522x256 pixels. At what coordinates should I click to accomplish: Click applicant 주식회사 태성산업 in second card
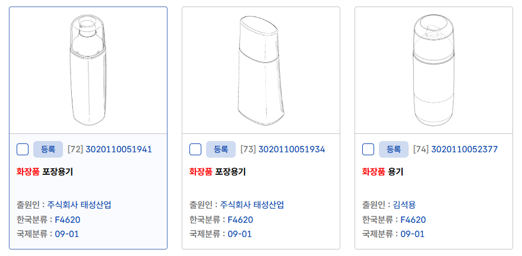pyautogui.click(x=252, y=205)
